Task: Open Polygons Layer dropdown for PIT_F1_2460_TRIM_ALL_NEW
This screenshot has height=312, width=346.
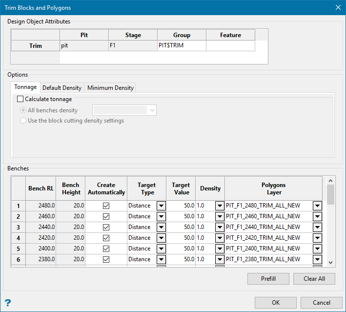Action: (x=317, y=216)
